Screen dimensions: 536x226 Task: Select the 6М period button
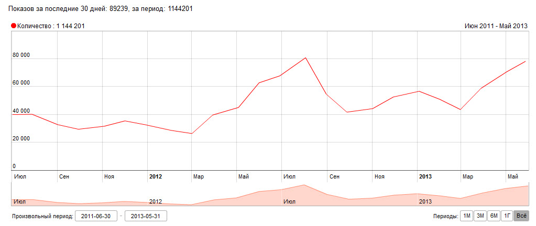click(493, 216)
